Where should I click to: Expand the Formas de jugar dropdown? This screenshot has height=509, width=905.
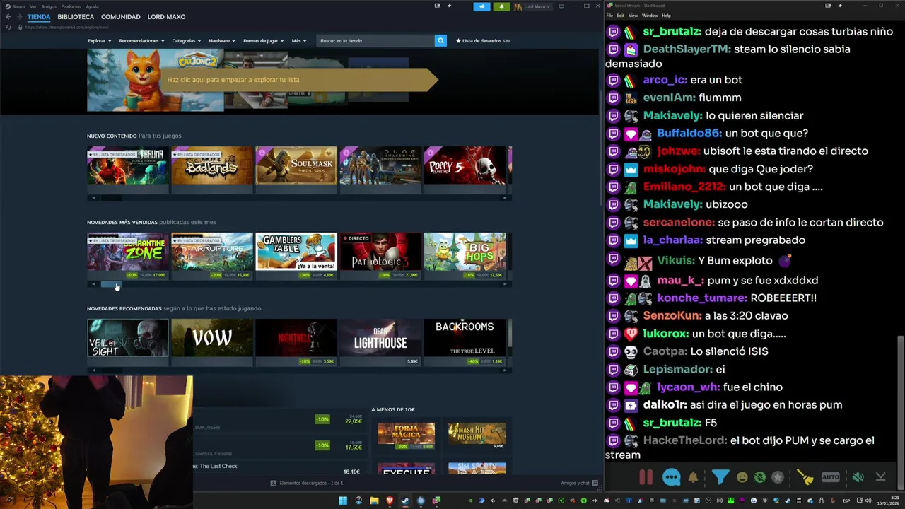pos(263,41)
